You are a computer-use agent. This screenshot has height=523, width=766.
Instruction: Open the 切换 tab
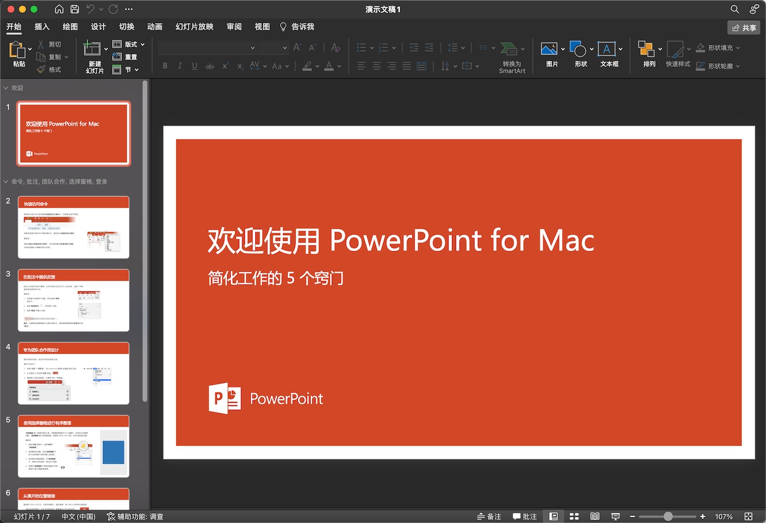coord(127,26)
